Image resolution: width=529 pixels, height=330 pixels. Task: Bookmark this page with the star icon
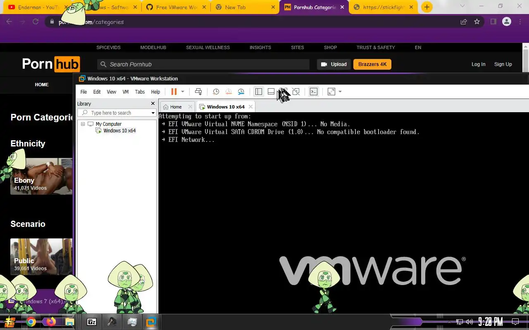(x=477, y=22)
